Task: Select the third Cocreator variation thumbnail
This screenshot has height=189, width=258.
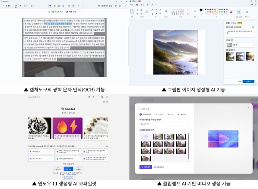Action: (250, 56)
